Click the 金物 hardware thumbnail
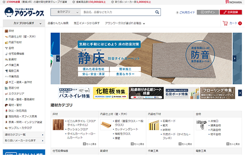The image size is (245, 155). pos(201,125)
